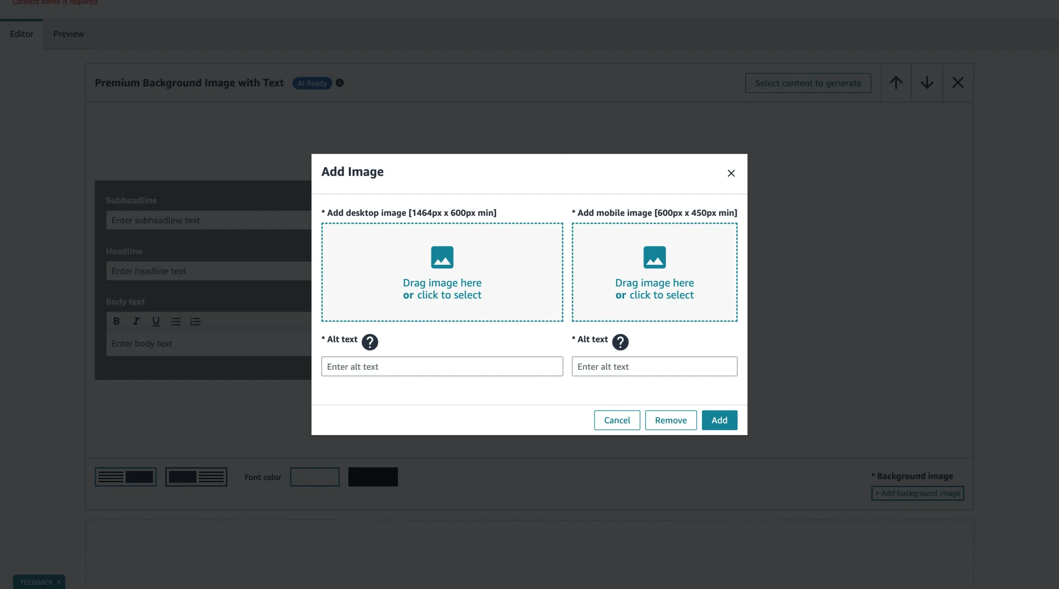
Task: Select image-left text-right layout option
Action: [x=196, y=477]
